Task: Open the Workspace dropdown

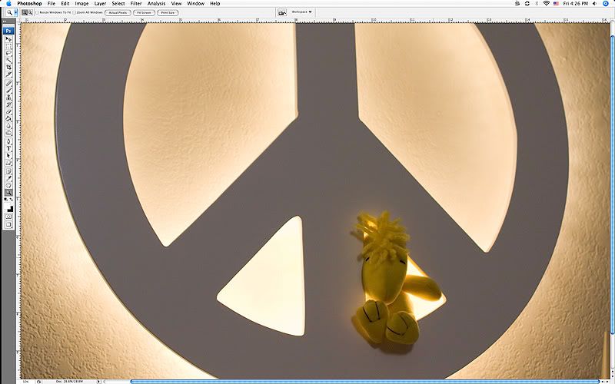Action: (301, 12)
